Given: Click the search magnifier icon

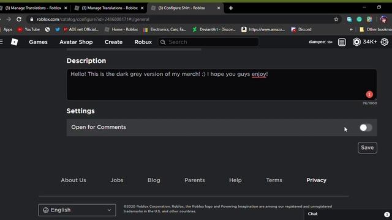Looking at the screenshot, I should coord(163,42).
